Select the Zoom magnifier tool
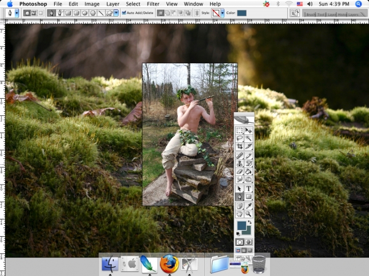369x276 pixels. tap(248, 214)
